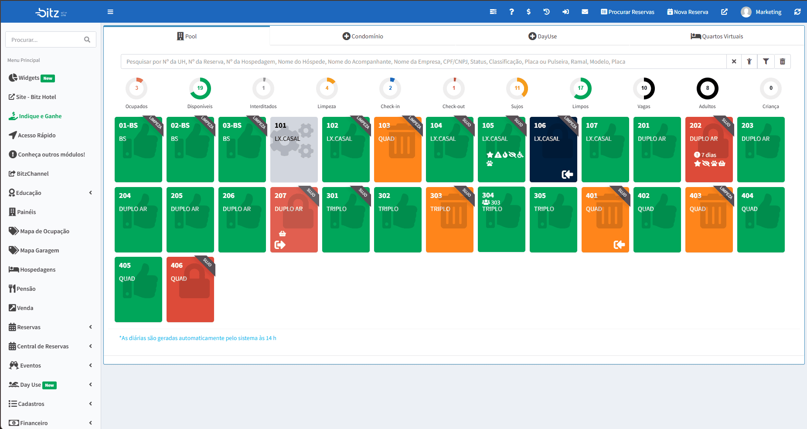This screenshot has height=429, width=807.
Task: Open the Marketing user profile
Action: (x=761, y=12)
